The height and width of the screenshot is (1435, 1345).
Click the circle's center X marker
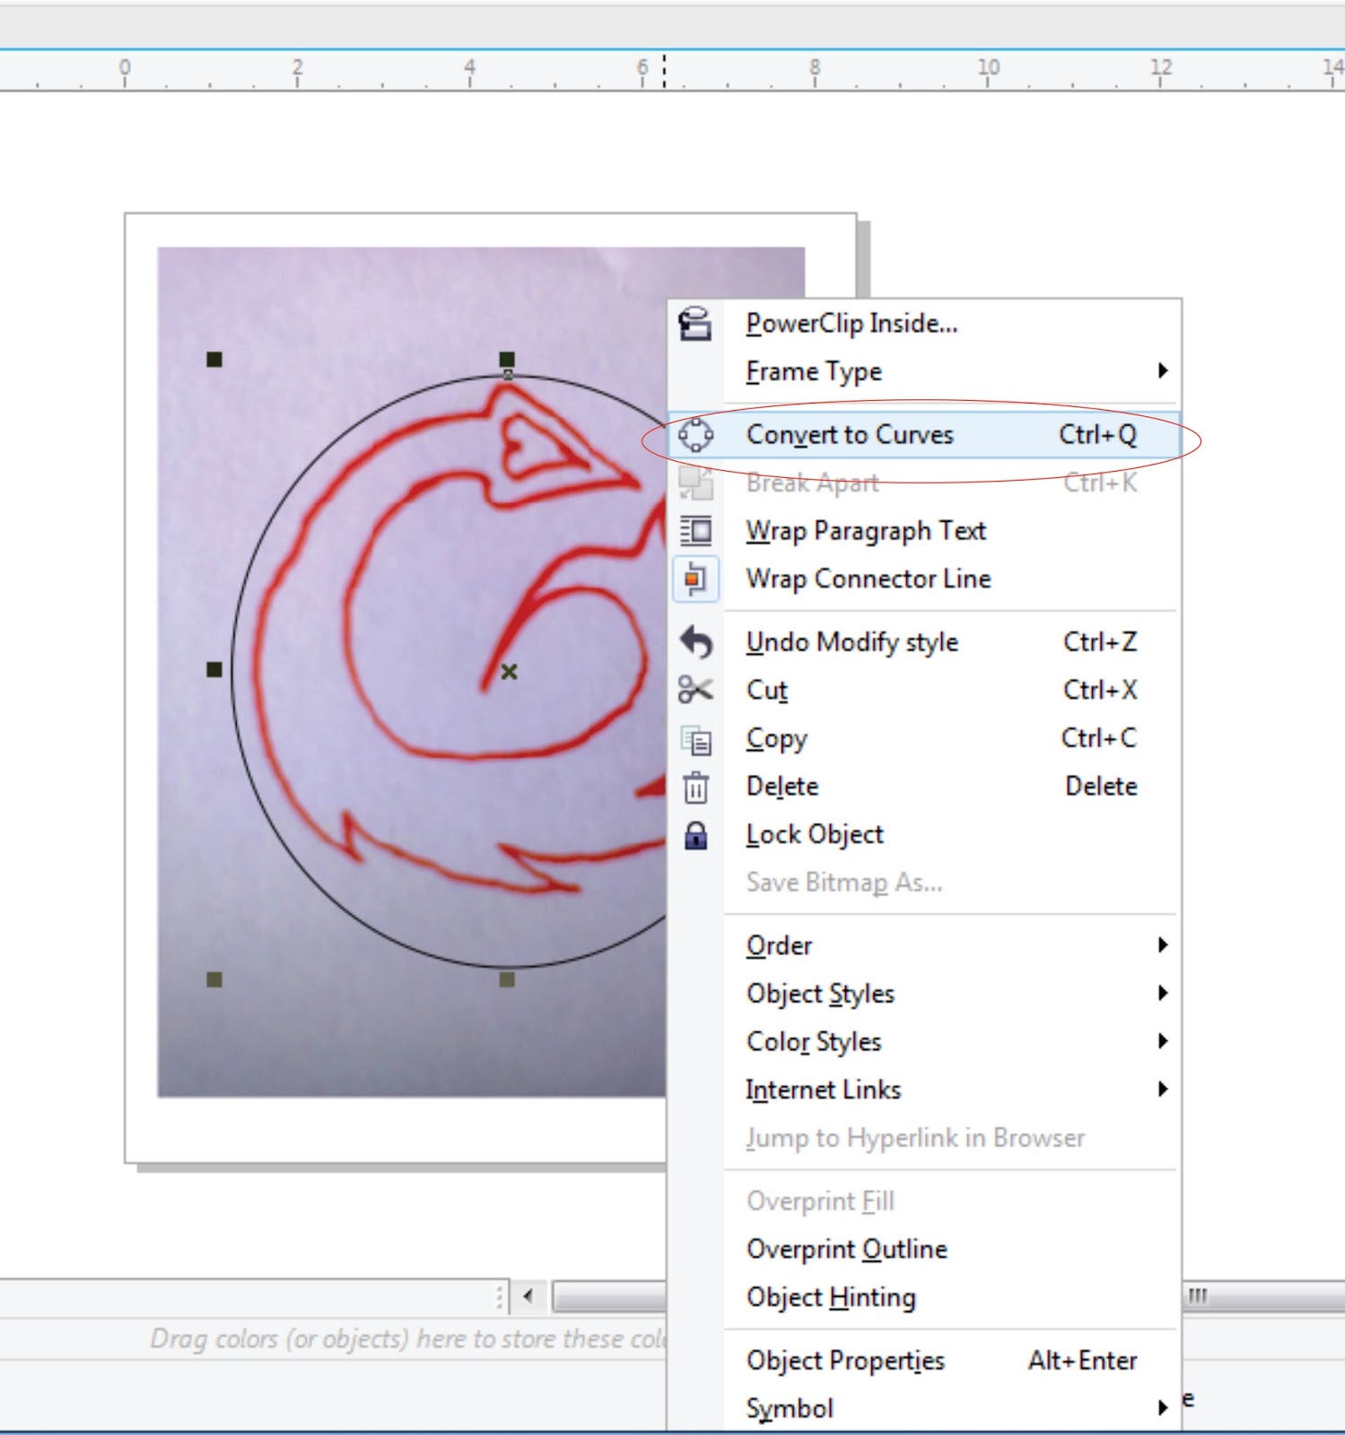click(x=509, y=671)
